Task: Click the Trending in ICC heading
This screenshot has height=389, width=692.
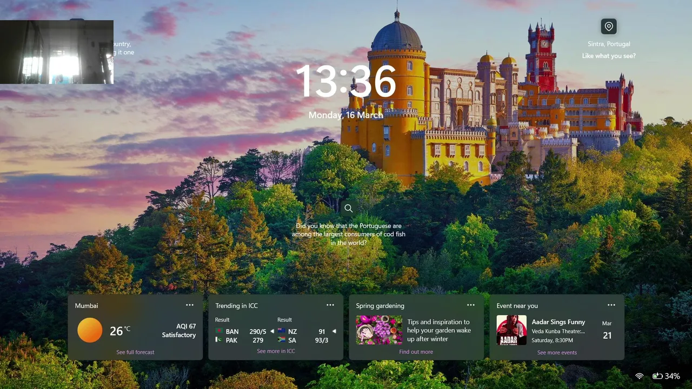Action: pos(236,306)
